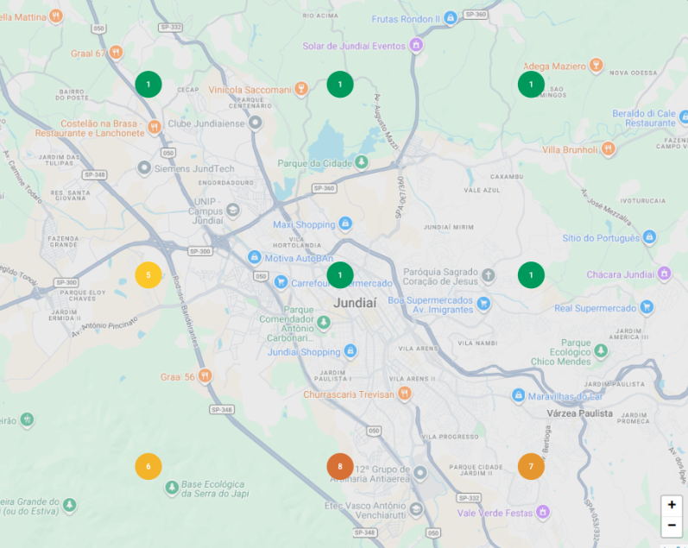Click the Ivoturucaia neighborhood label
The image size is (688, 548).
tap(643, 201)
